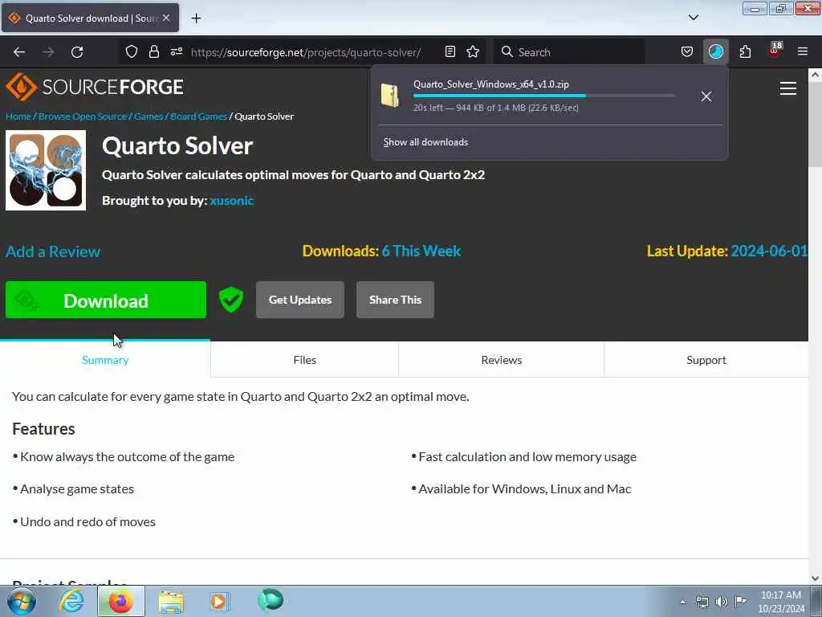Click Add a Review link
This screenshot has height=617, width=822.
pos(53,251)
